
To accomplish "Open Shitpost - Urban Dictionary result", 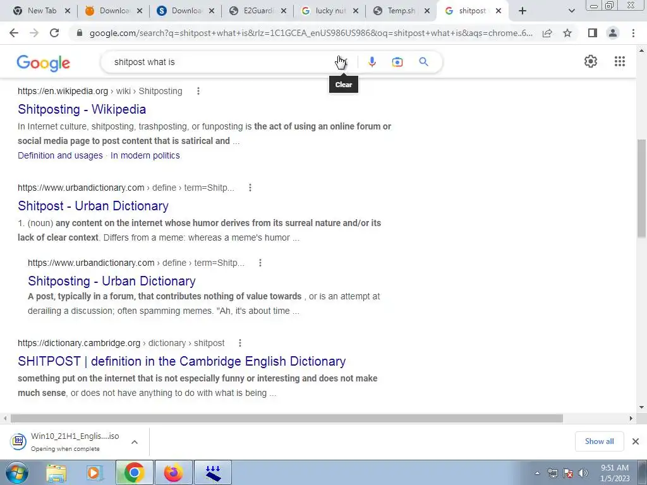I will coord(94,206).
